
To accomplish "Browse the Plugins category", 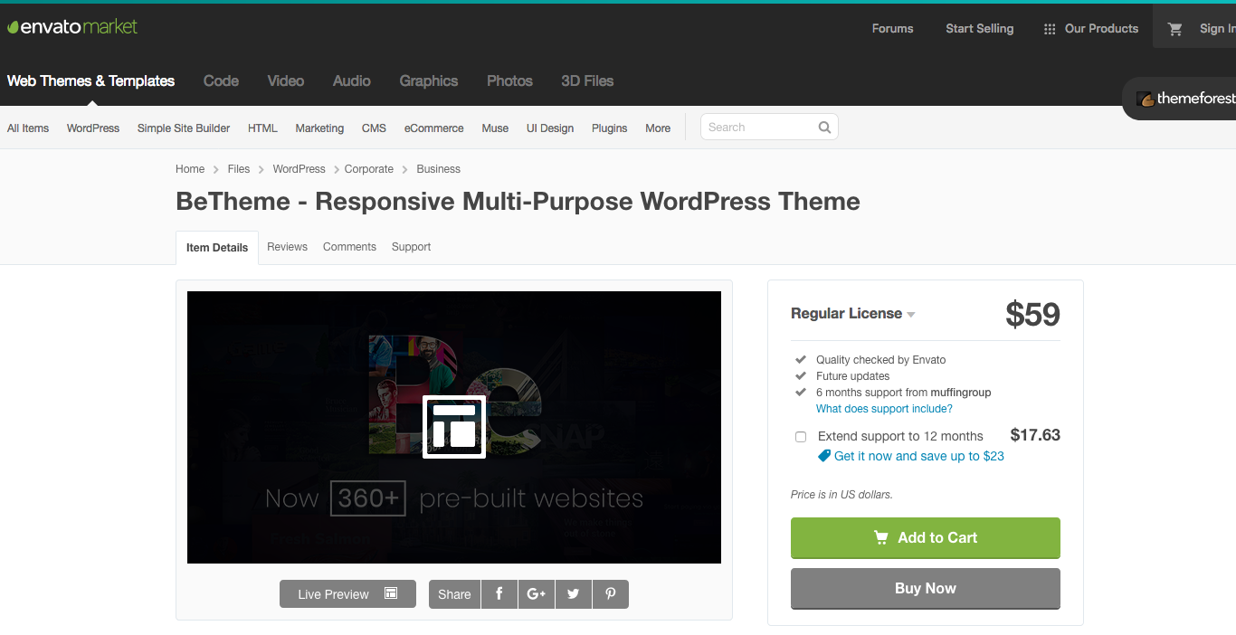I will pyautogui.click(x=610, y=128).
